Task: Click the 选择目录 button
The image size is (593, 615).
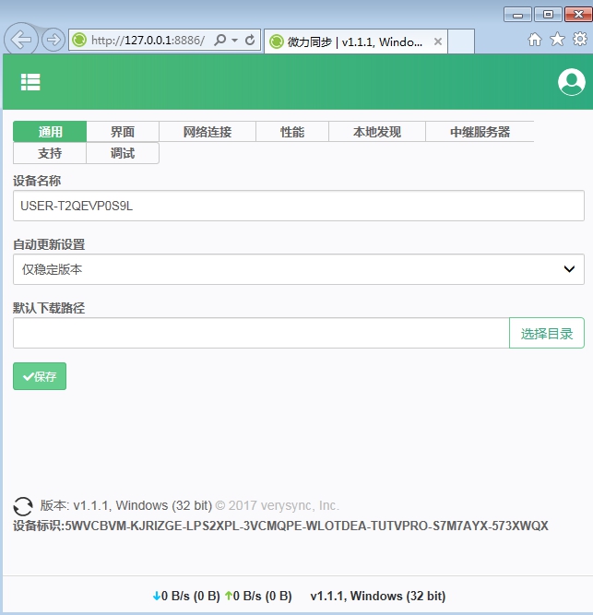Action: click(x=546, y=334)
